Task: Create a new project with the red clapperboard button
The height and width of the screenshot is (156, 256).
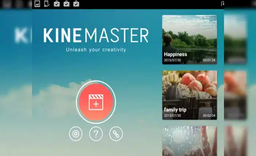Action: (96, 102)
